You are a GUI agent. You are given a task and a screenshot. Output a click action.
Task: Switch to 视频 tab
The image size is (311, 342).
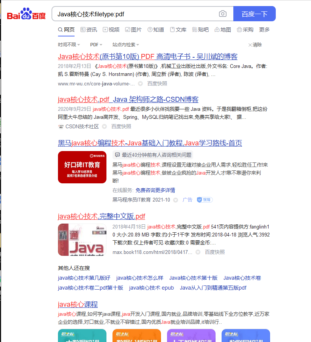(111, 30)
